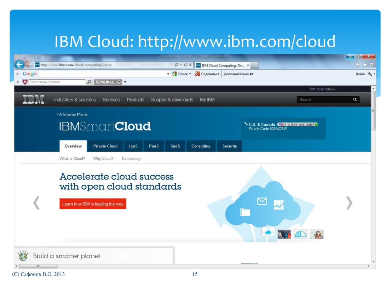390x292 pixels.
Task: Click the Why Cloud? link
Action: click(x=103, y=159)
